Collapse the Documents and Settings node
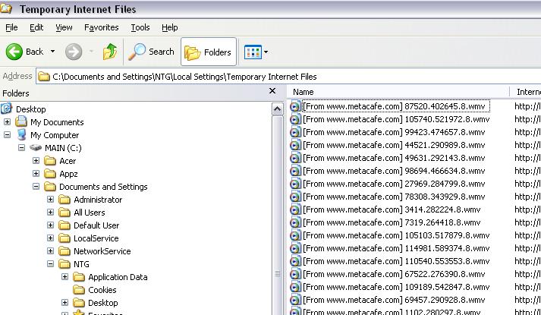This screenshot has height=315, width=541. pyautogui.click(x=36, y=186)
